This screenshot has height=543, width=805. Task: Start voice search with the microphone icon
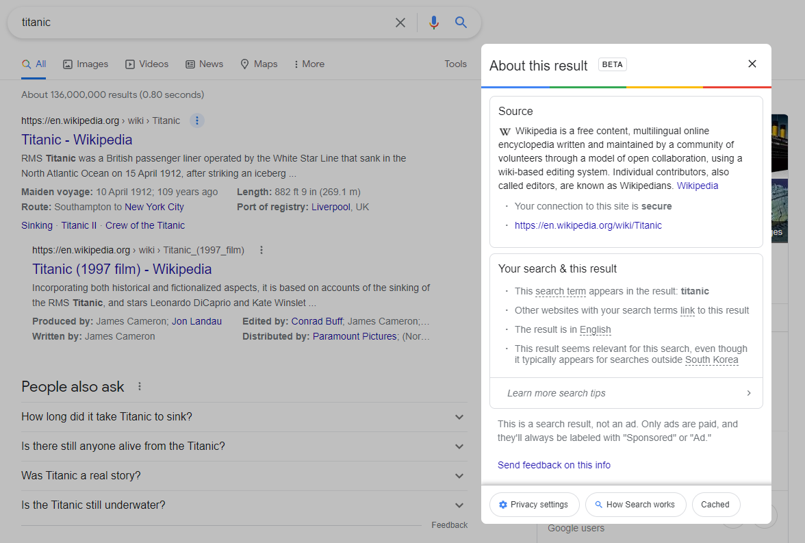tap(434, 23)
